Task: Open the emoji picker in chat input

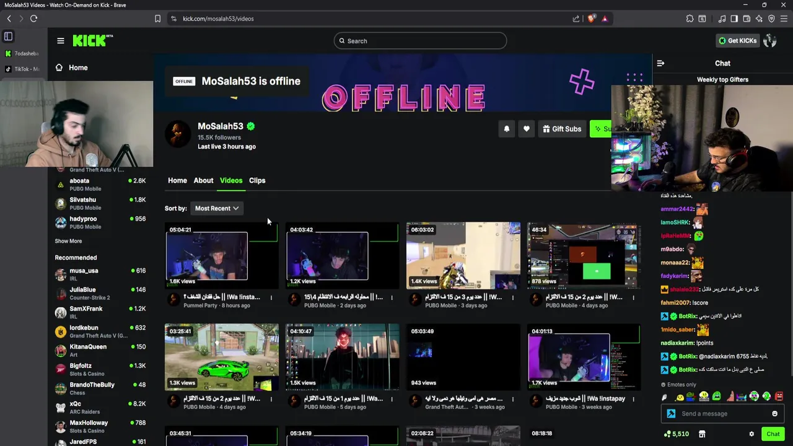Action: point(774,414)
